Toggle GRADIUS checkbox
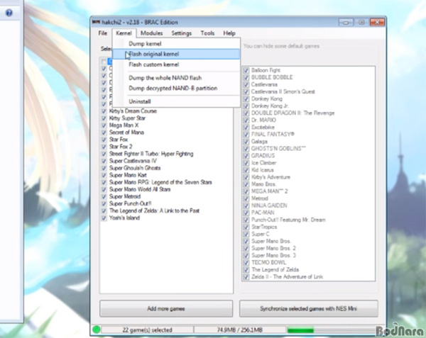Screen dimensions: 426x338 246,156
